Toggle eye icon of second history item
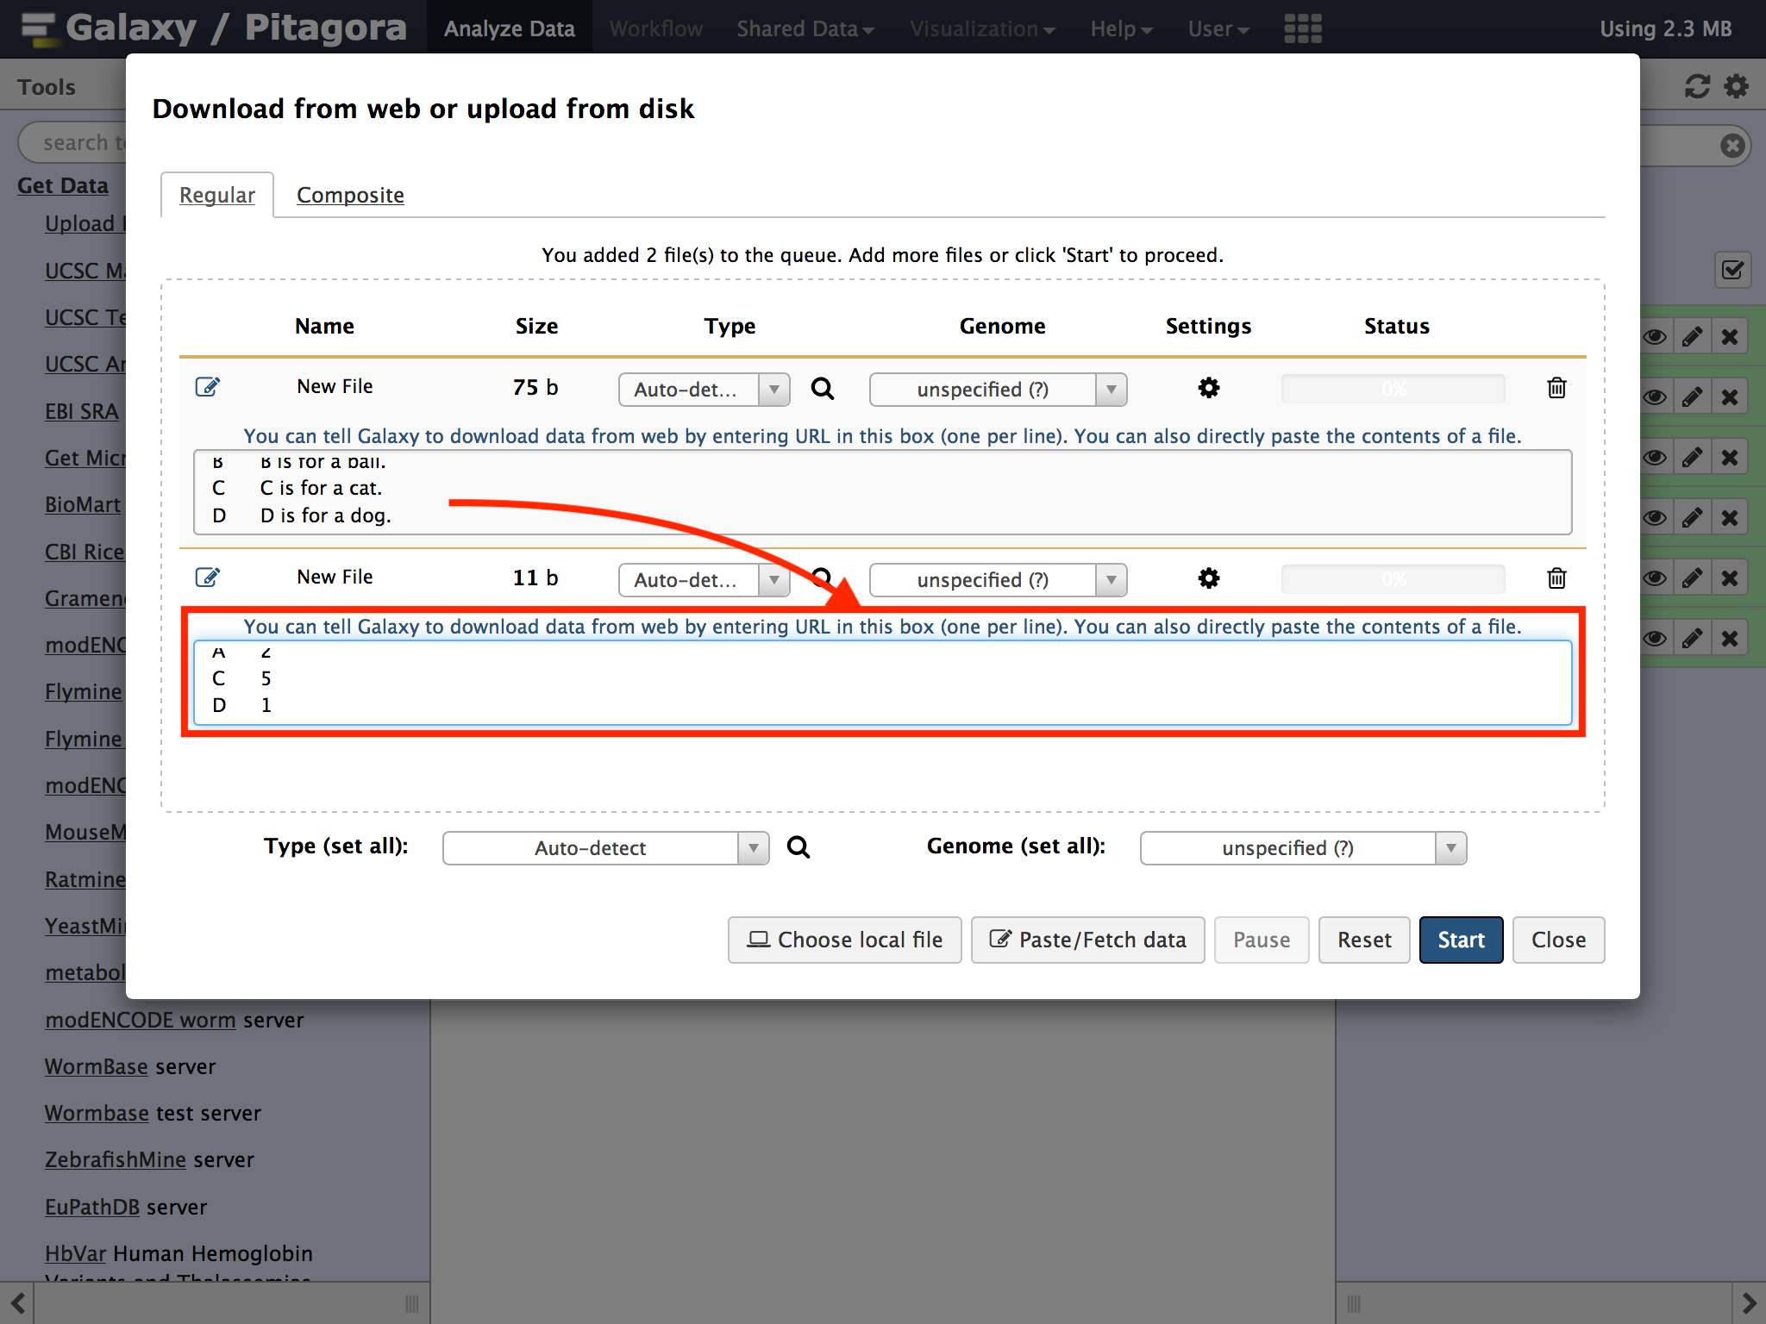 [1654, 397]
